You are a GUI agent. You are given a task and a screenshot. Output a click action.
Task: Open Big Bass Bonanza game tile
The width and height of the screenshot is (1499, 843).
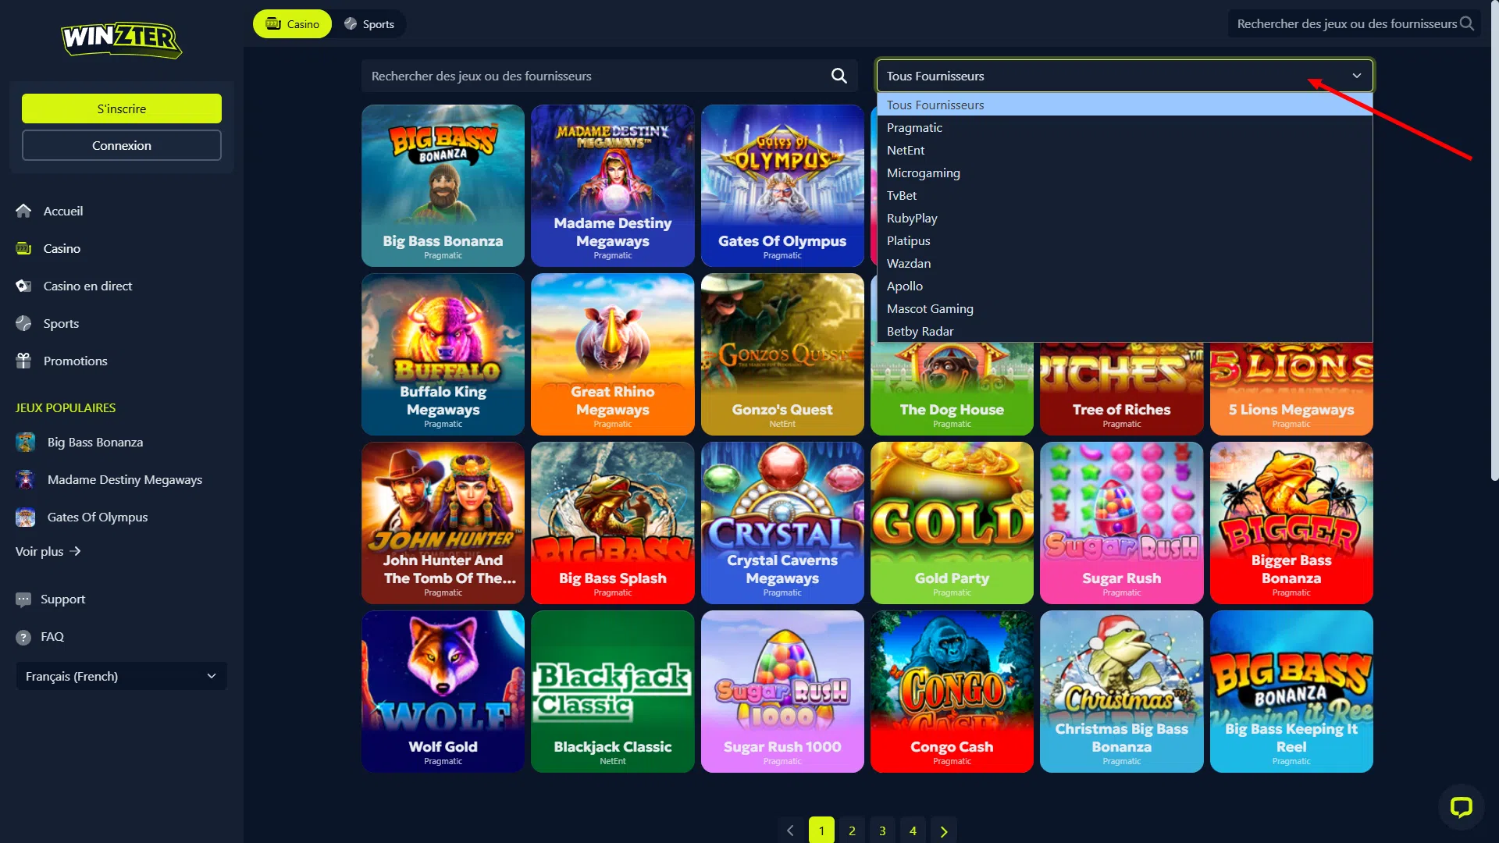443,186
